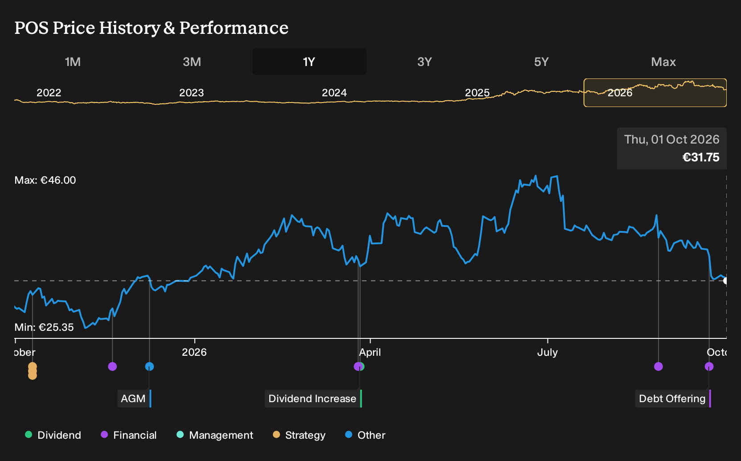
Task: Select the Debt Offering purple event dot
Action: click(709, 366)
